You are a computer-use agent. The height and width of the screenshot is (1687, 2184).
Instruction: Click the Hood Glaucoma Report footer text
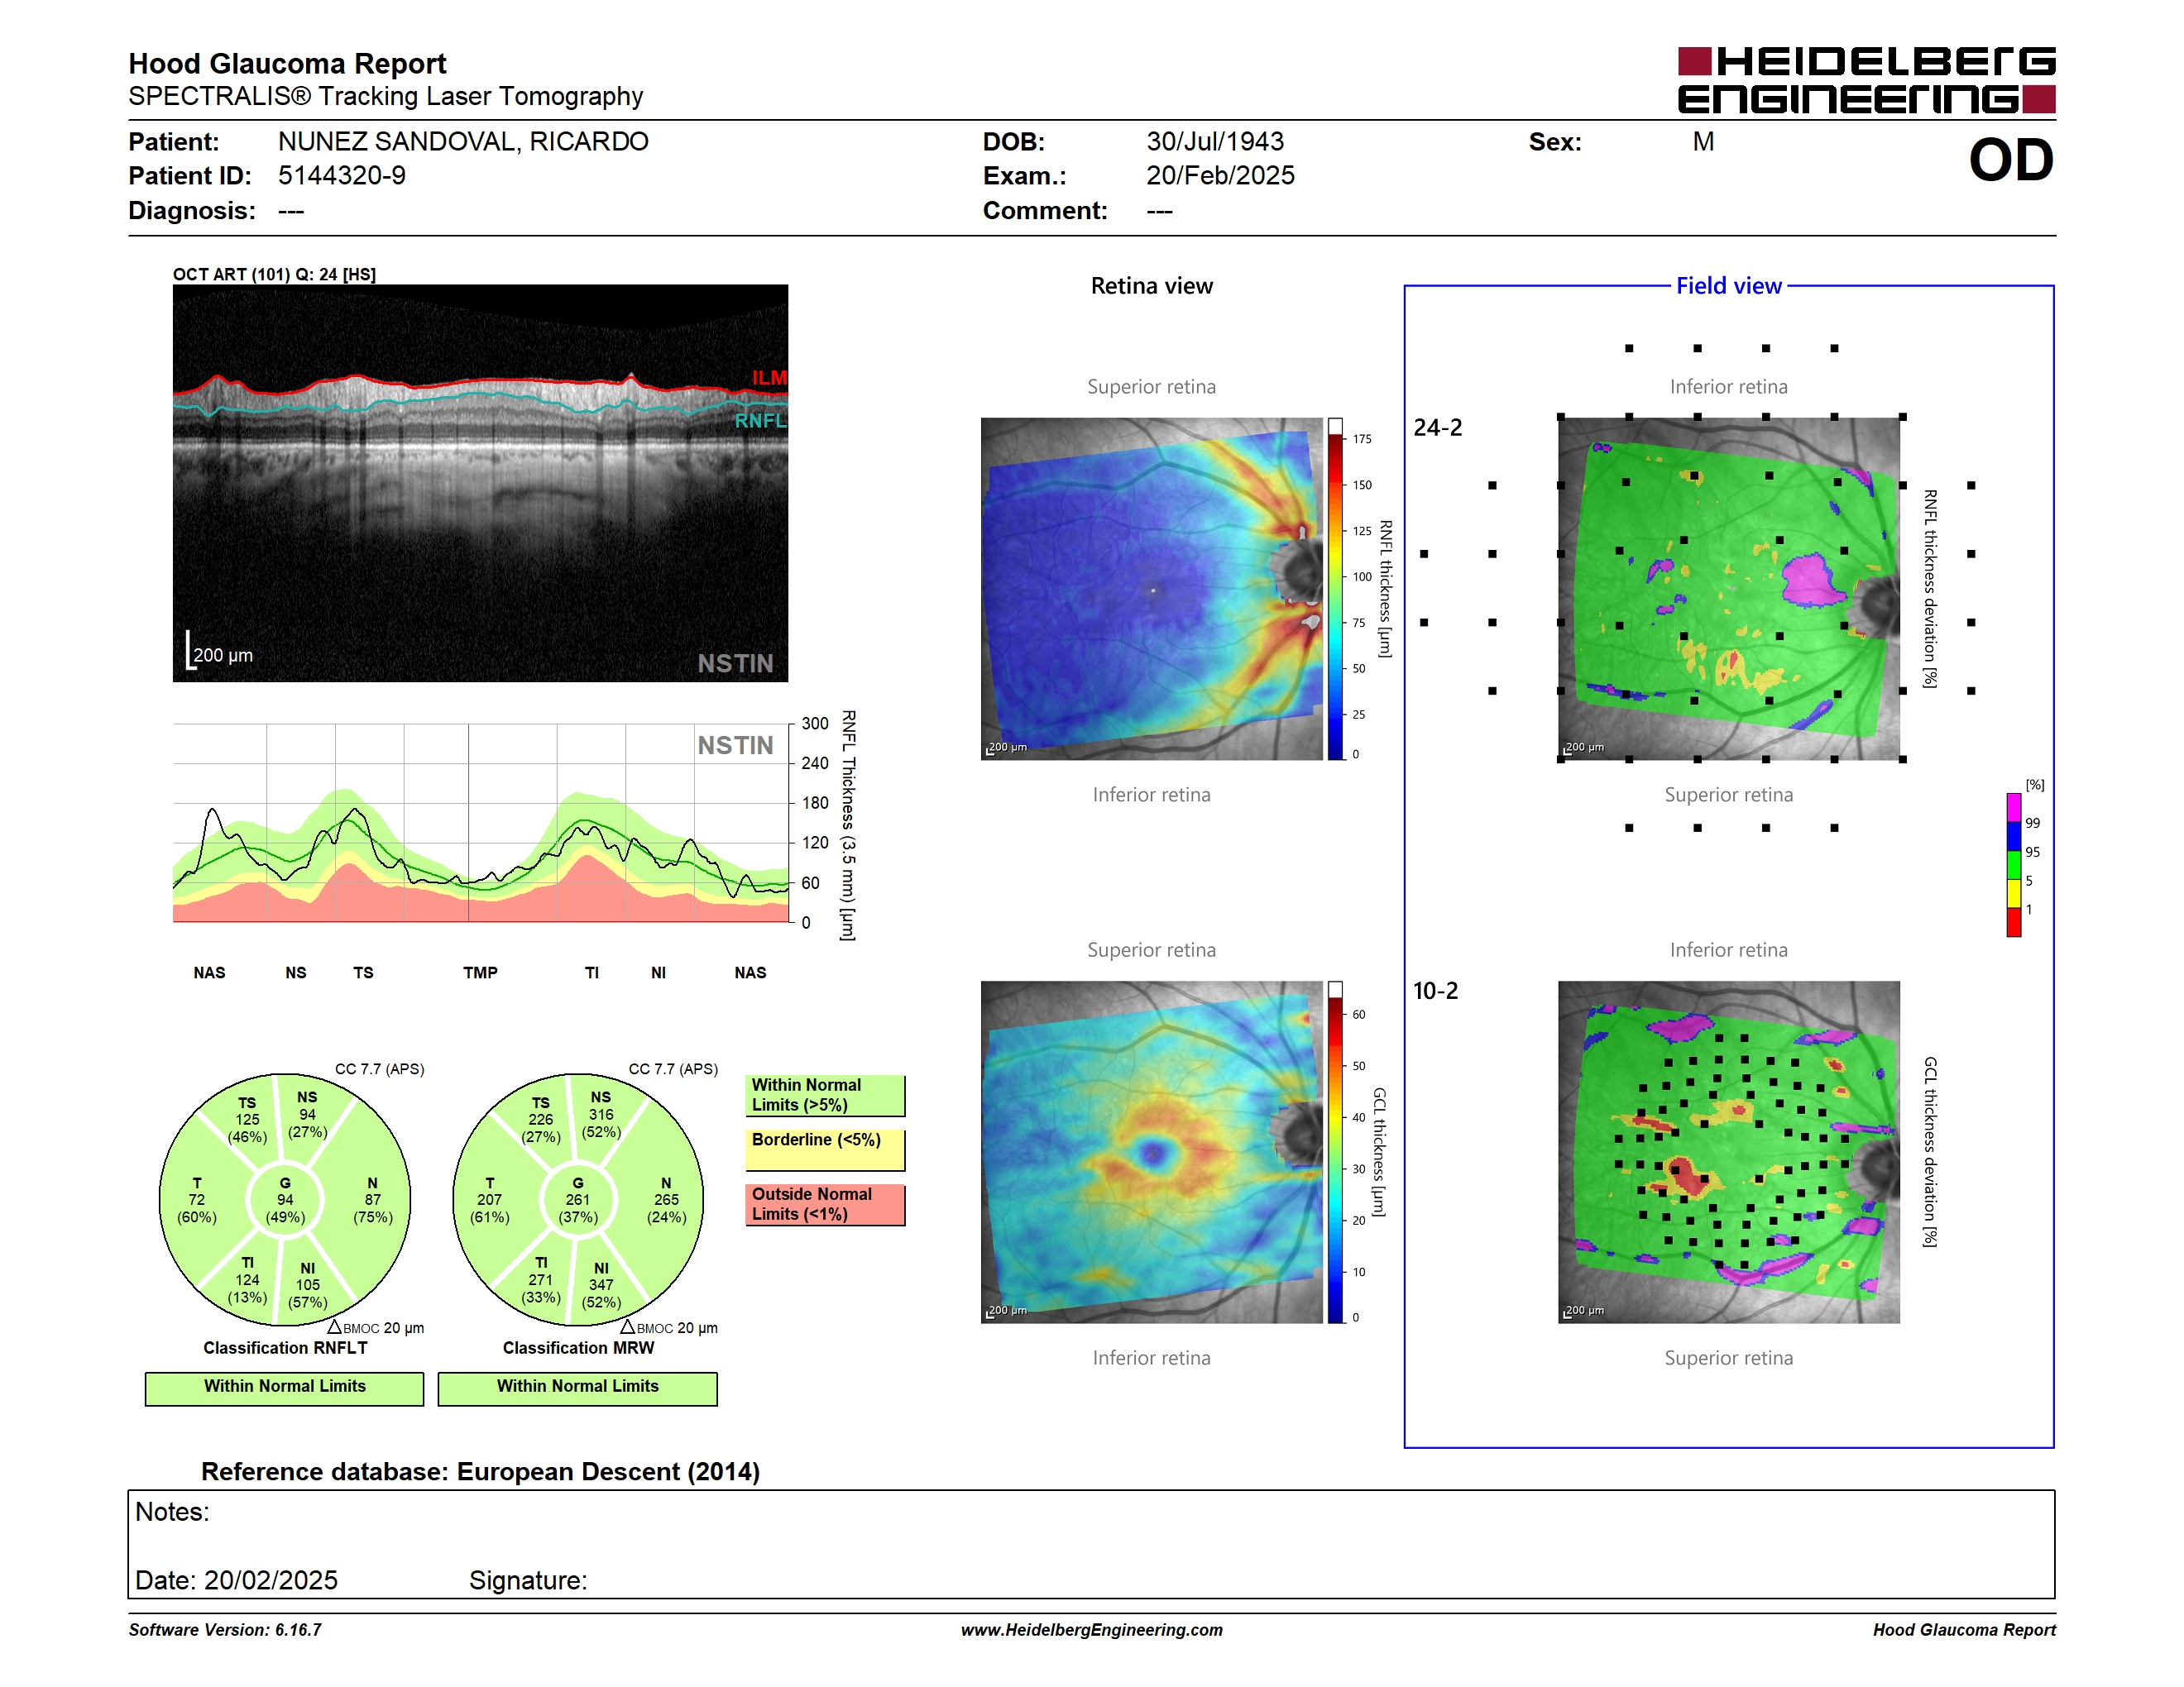pos(1964,1630)
